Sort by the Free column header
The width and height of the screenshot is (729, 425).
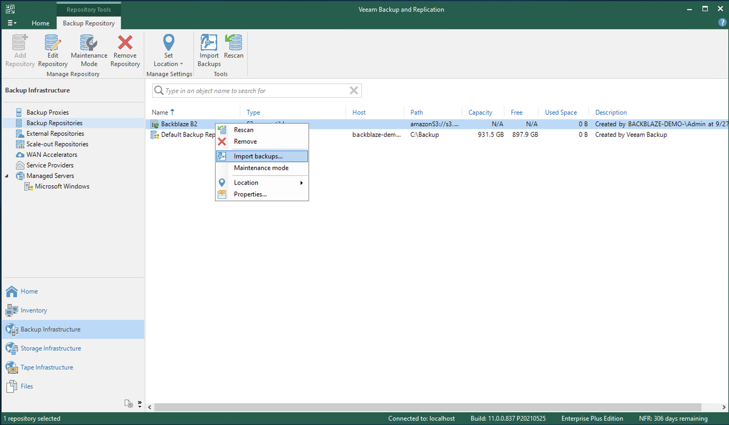pos(516,112)
